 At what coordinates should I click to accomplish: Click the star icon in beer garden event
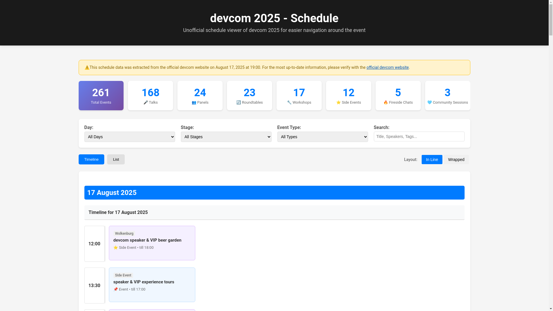tap(115, 248)
